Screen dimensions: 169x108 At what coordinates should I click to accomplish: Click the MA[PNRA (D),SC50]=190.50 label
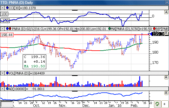coord(131,29)
